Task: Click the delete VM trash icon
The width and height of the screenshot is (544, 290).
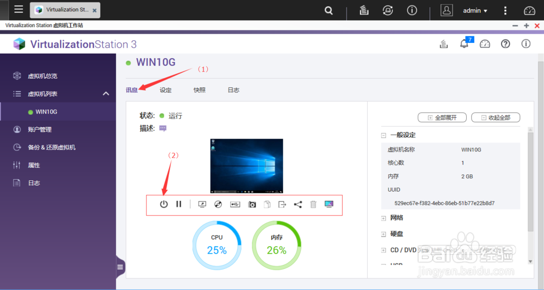Action: [313, 204]
